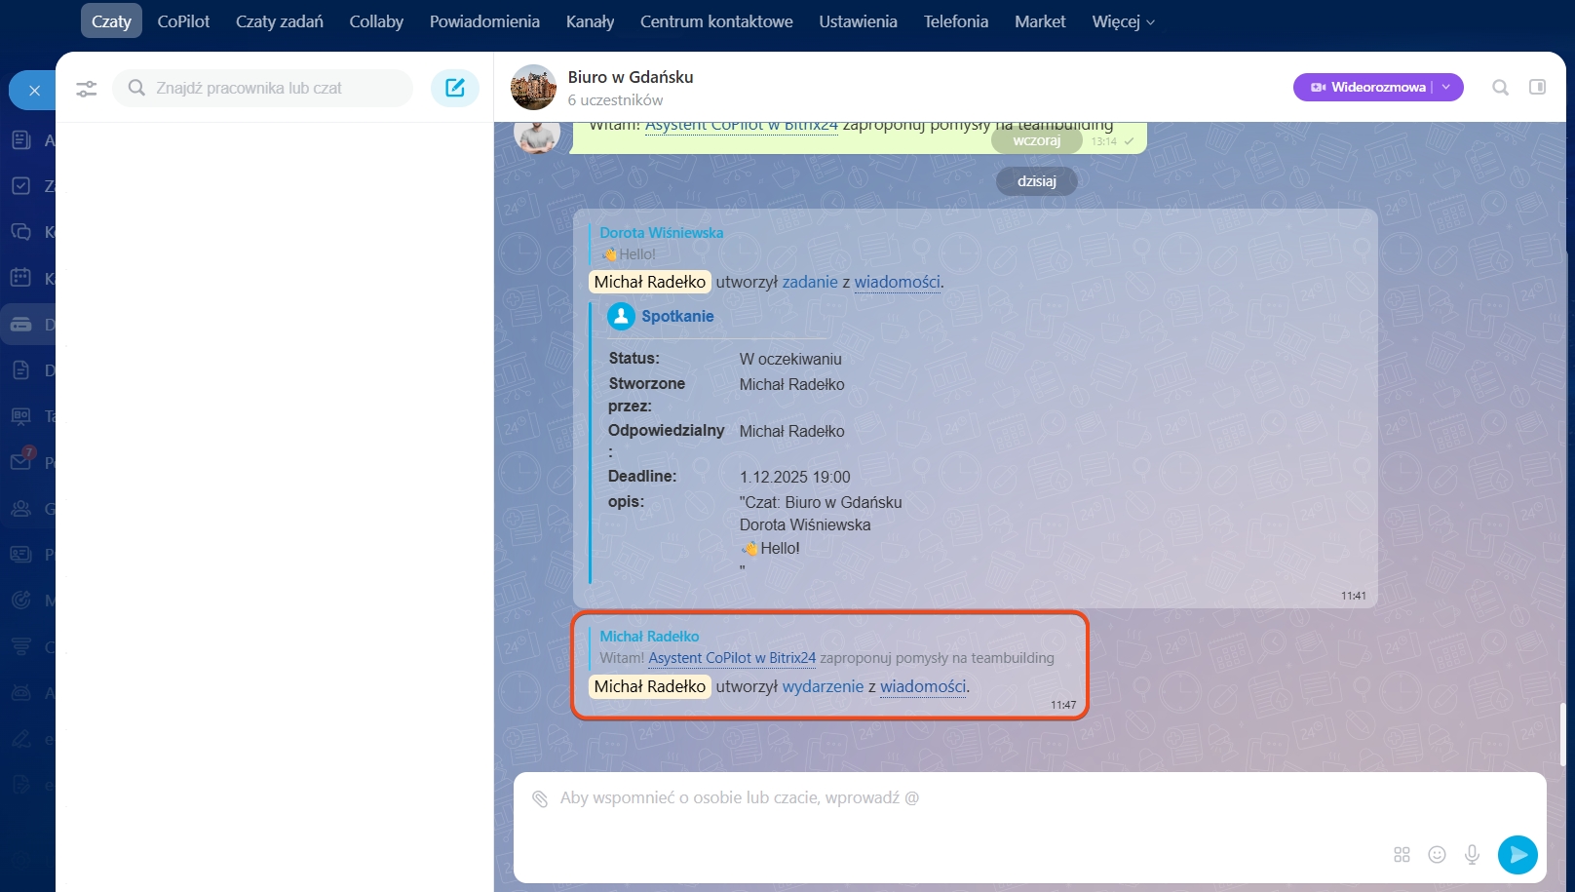Expand the Więcej menu

pyautogui.click(x=1123, y=21)
